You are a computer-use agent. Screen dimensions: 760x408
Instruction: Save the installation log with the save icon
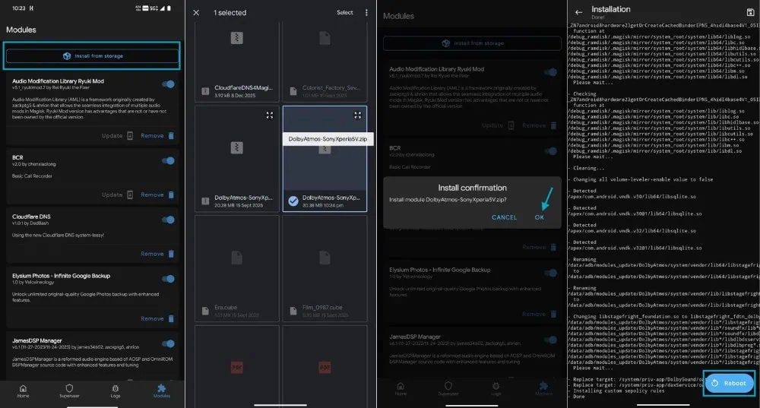[x=750, y=12]
